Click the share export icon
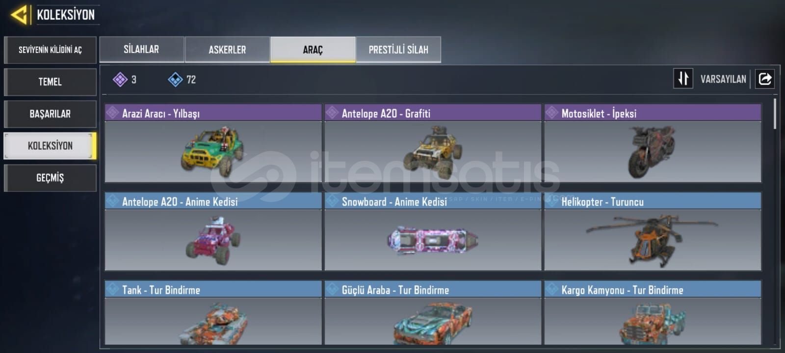785x353 pixels. click(x=765, y=78)
